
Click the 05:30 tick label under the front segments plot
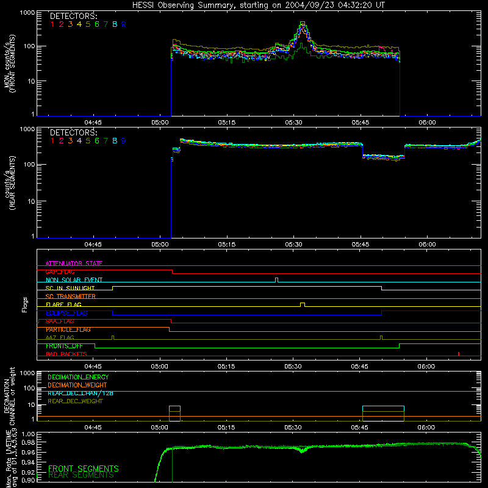pyautogui.click(x=293, y=123)
